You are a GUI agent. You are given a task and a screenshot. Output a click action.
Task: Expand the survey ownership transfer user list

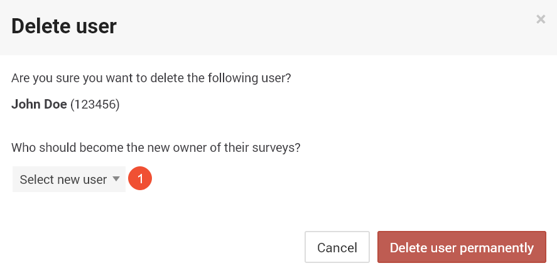click(69, 179)
